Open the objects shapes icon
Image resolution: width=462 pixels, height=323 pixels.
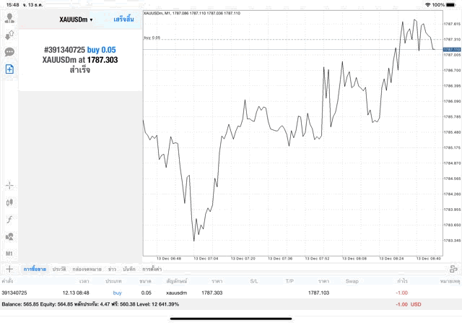[9, 236]
